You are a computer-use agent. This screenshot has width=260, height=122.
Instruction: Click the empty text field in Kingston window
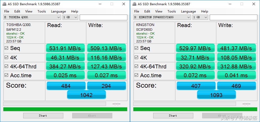pos(233,17)
